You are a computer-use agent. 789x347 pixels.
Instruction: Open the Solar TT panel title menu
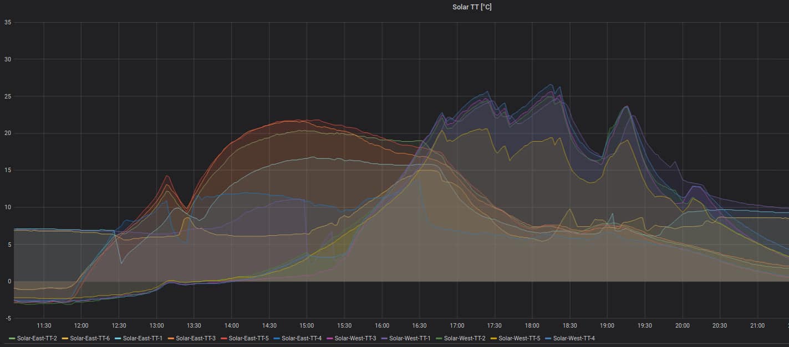pos(472,7)
